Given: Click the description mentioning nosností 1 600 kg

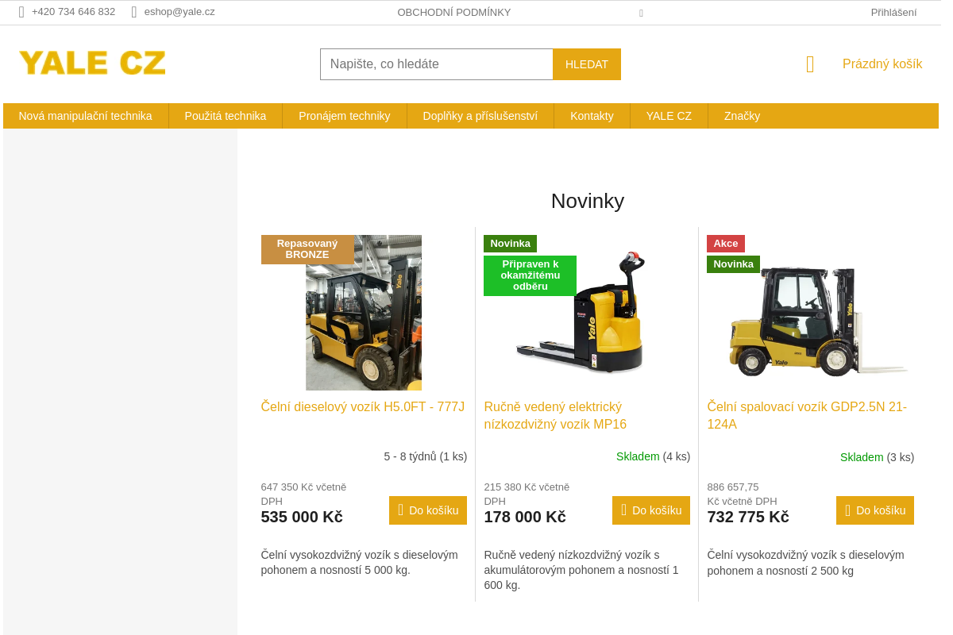Looking at the screenshot, I should [581, 570].
